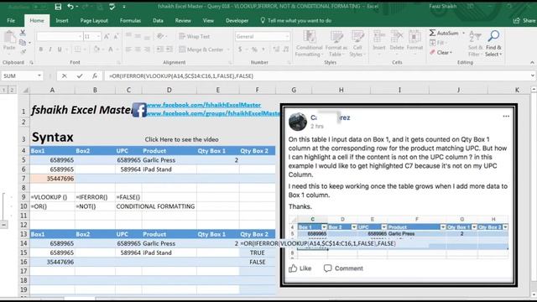
Task: Expand the Name Box dropdown
Action: click(x=39, y=76)
